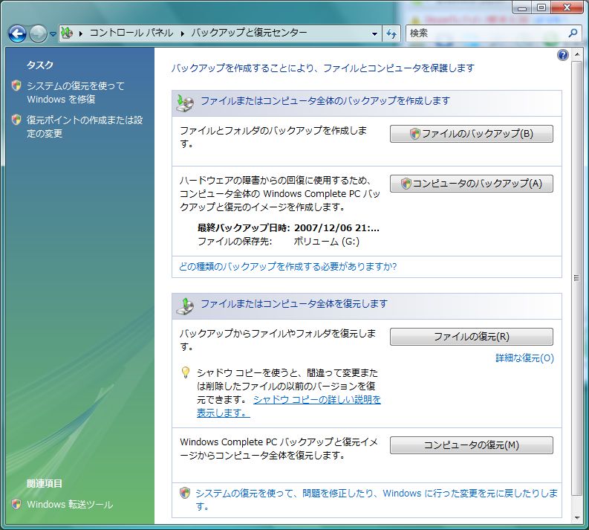Click ファイルのバックアップ(B) button
Screen dimensions: 589x530
[472, 134]
